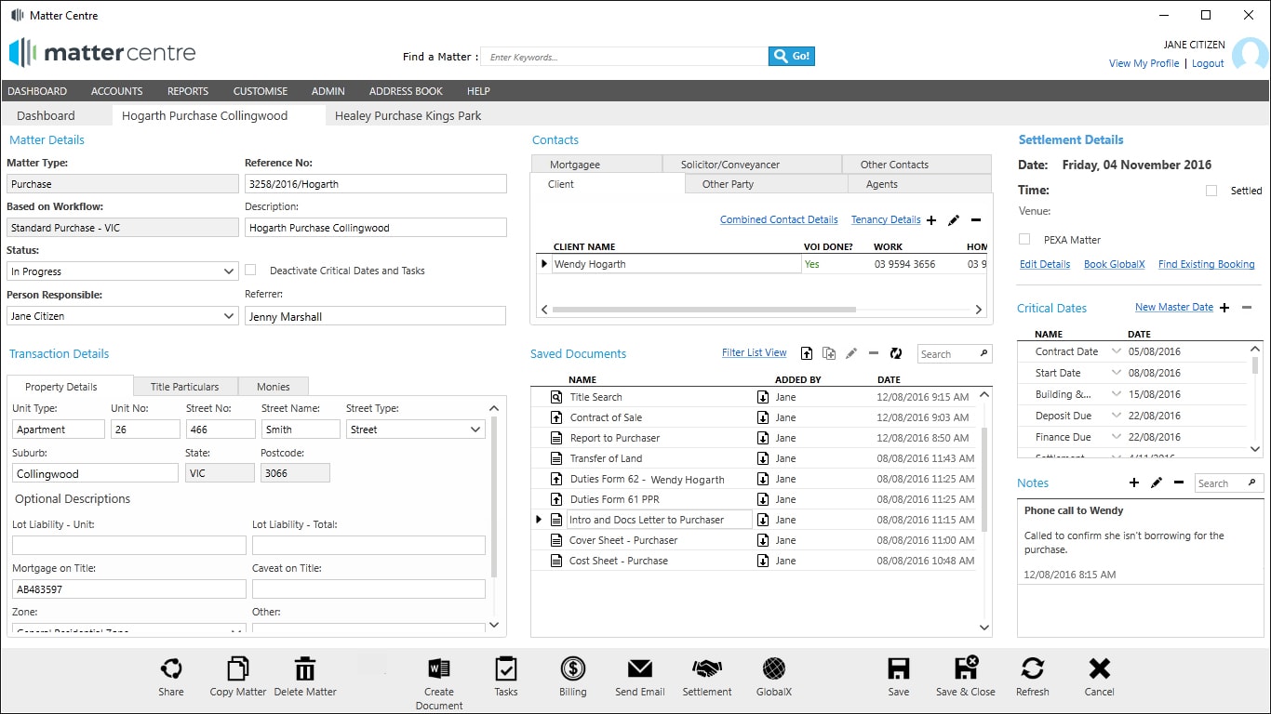Image resolution: width=1271 pixels, height=714 pixels.
Task: Open the Deposit Due row dropdown arrow
Action: coord(1117,416)
